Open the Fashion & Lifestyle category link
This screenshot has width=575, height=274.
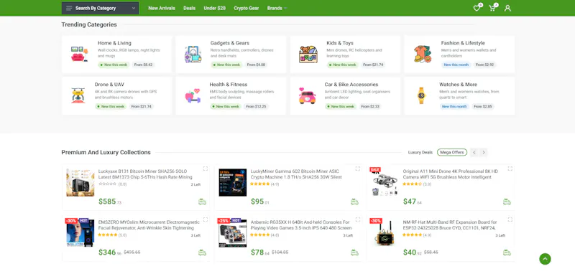coord(463,43)
